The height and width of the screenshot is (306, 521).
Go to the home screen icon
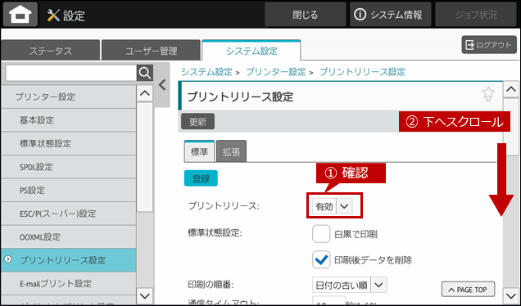click(20, 15)
